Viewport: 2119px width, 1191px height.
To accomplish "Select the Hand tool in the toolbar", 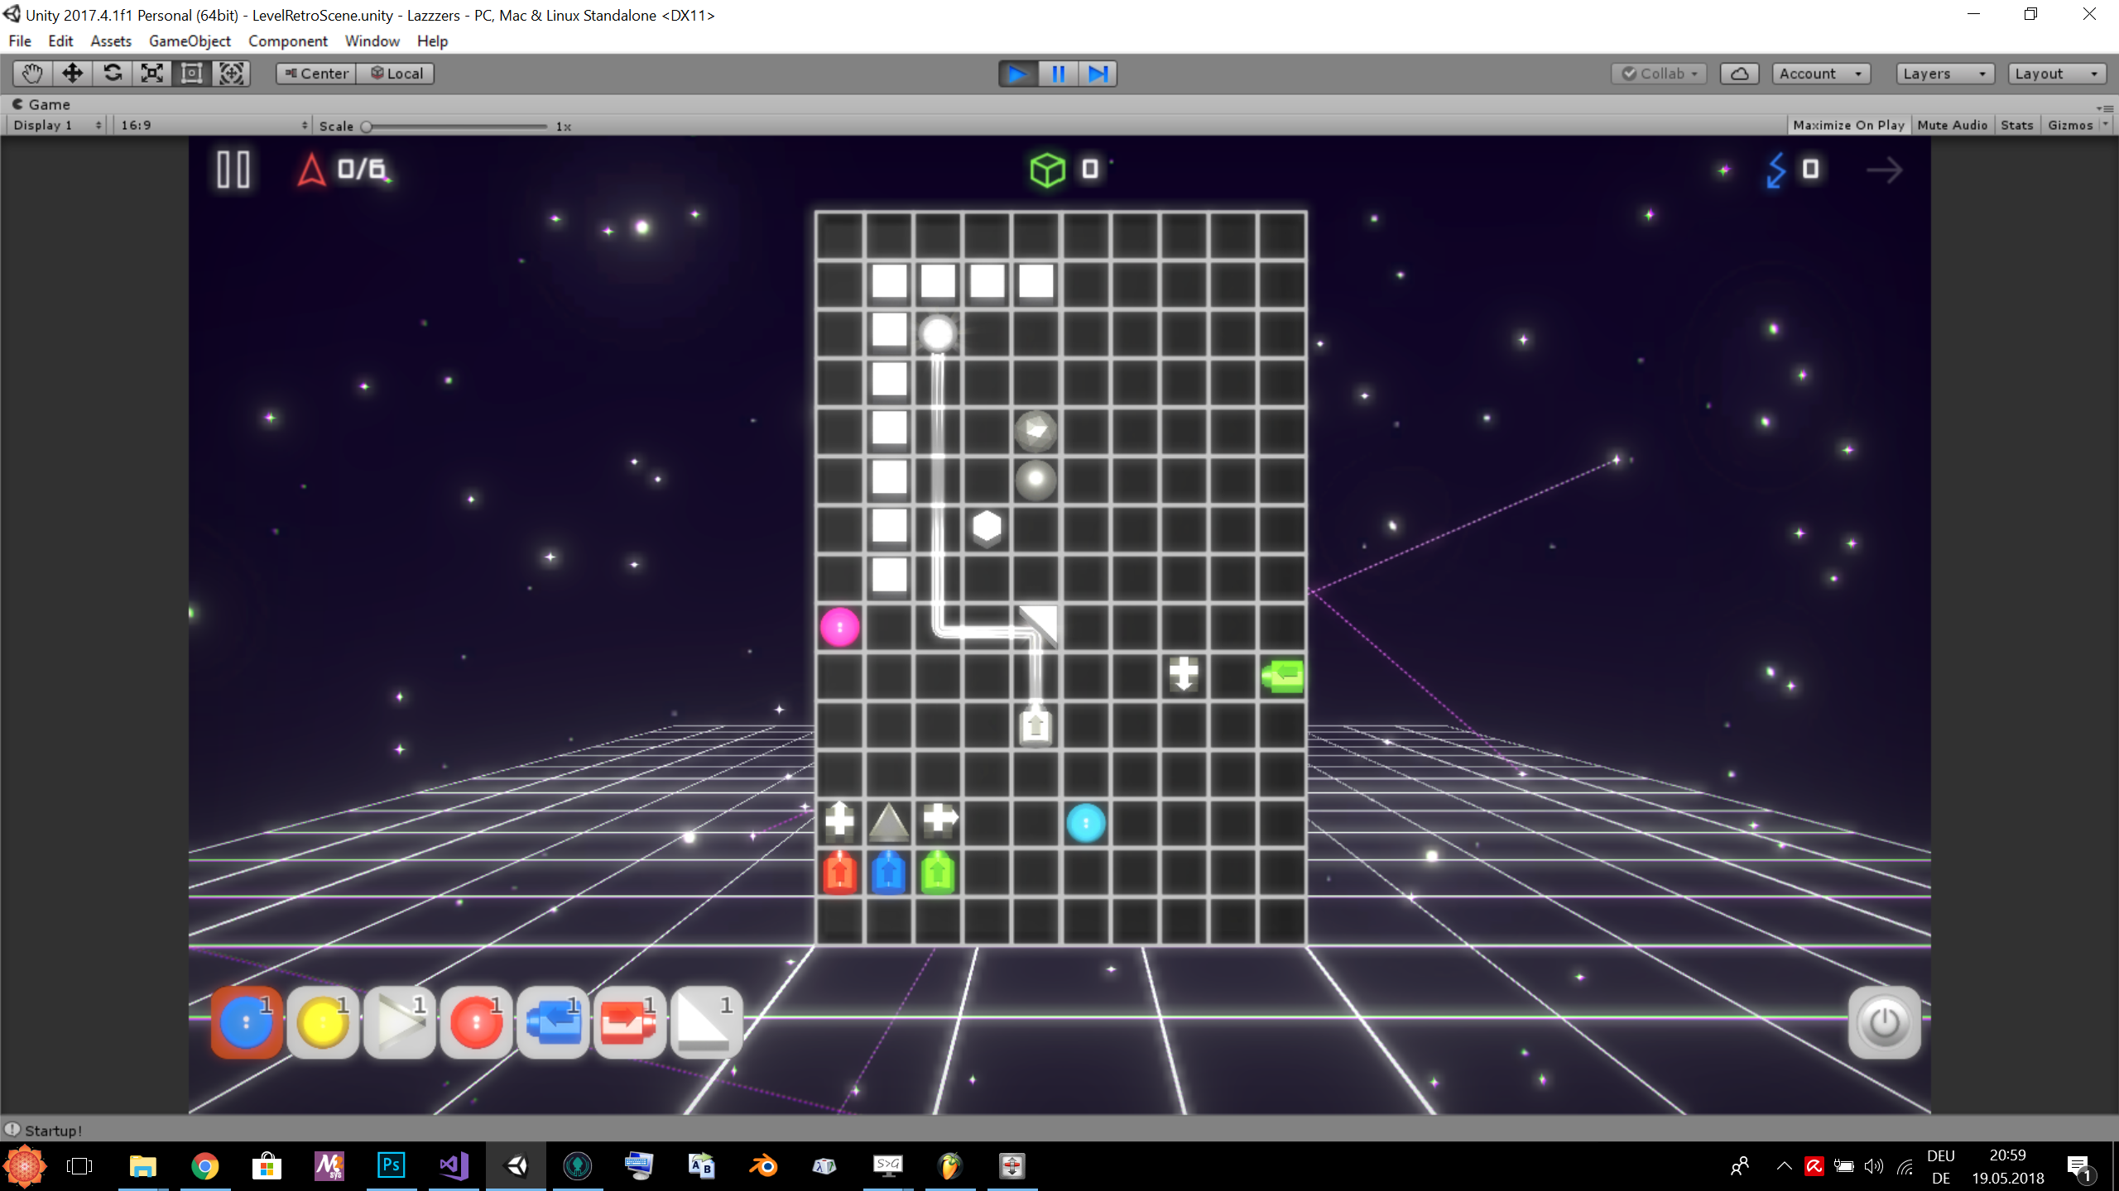I will pyautogui.click(x=32, y=74).
